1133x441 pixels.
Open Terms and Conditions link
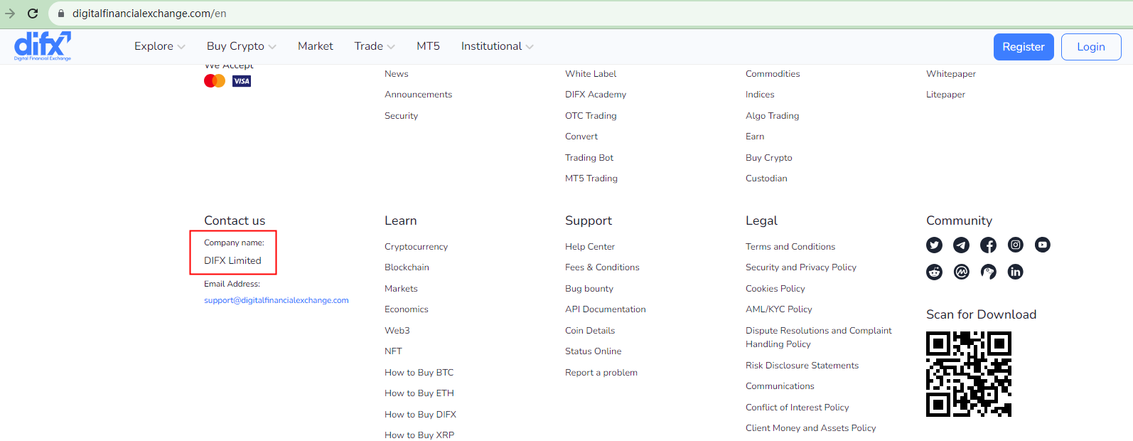point(790,247)
